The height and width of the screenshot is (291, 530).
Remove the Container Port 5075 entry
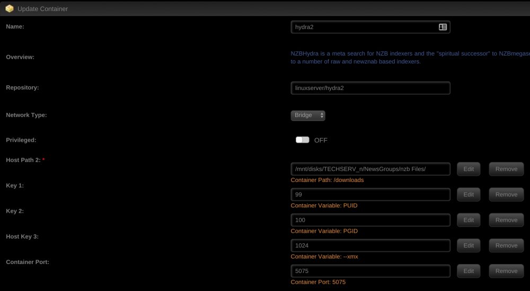coord(506,271)
